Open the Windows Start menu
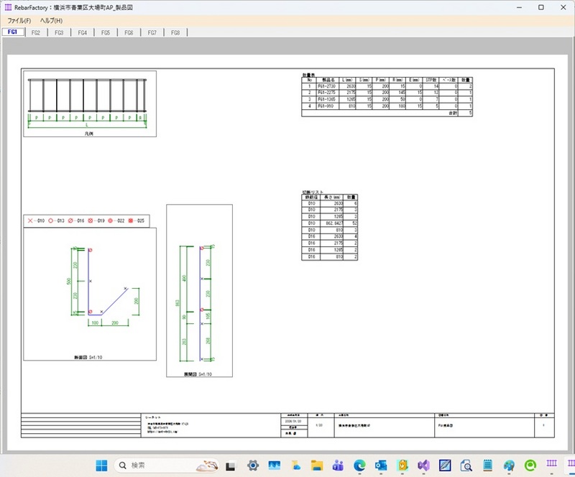575x477 pixels. point(101,465)
